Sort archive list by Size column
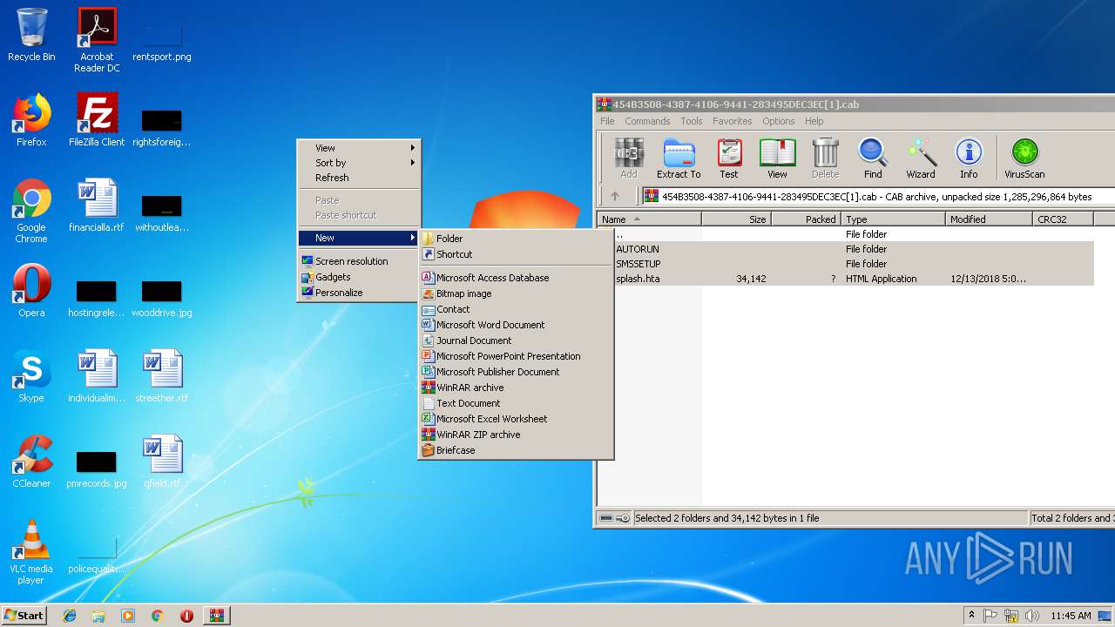1115x627 pixels. pos(737,219)
